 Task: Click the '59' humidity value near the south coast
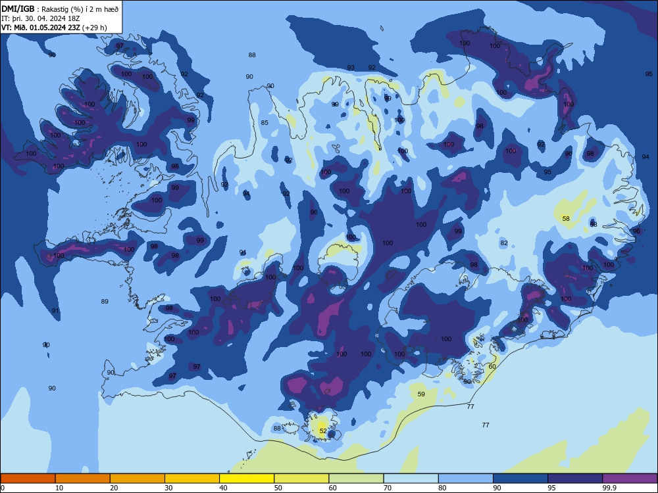pyautogui.click(x=421, y=394)
